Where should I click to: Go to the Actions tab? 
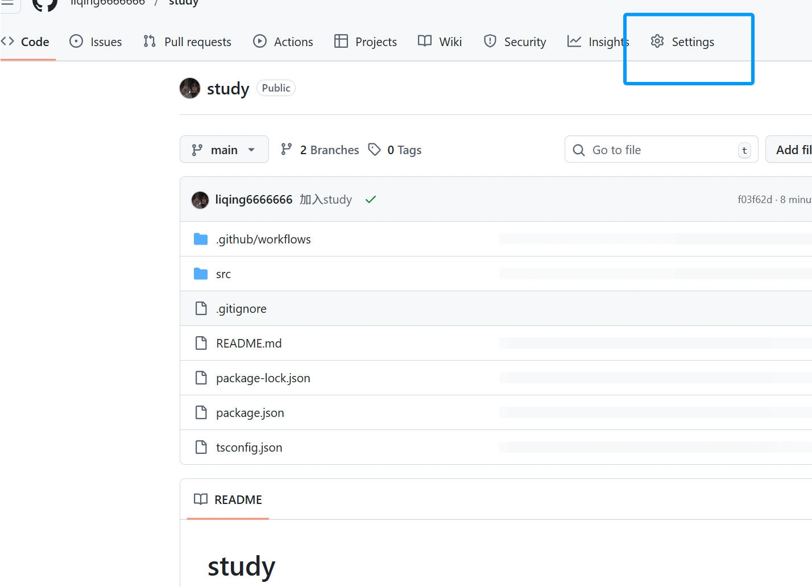point(283,42)
